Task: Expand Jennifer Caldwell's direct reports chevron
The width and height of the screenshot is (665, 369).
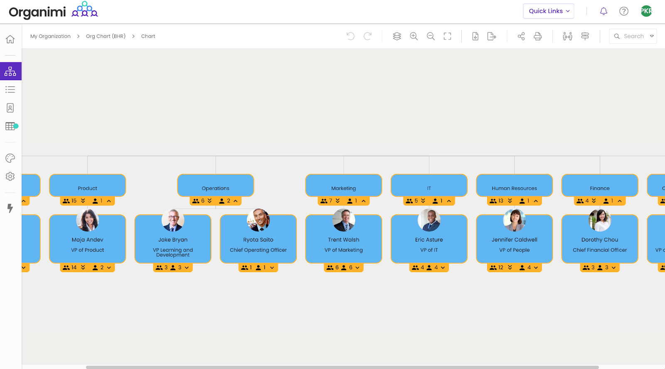Action: 536,268
